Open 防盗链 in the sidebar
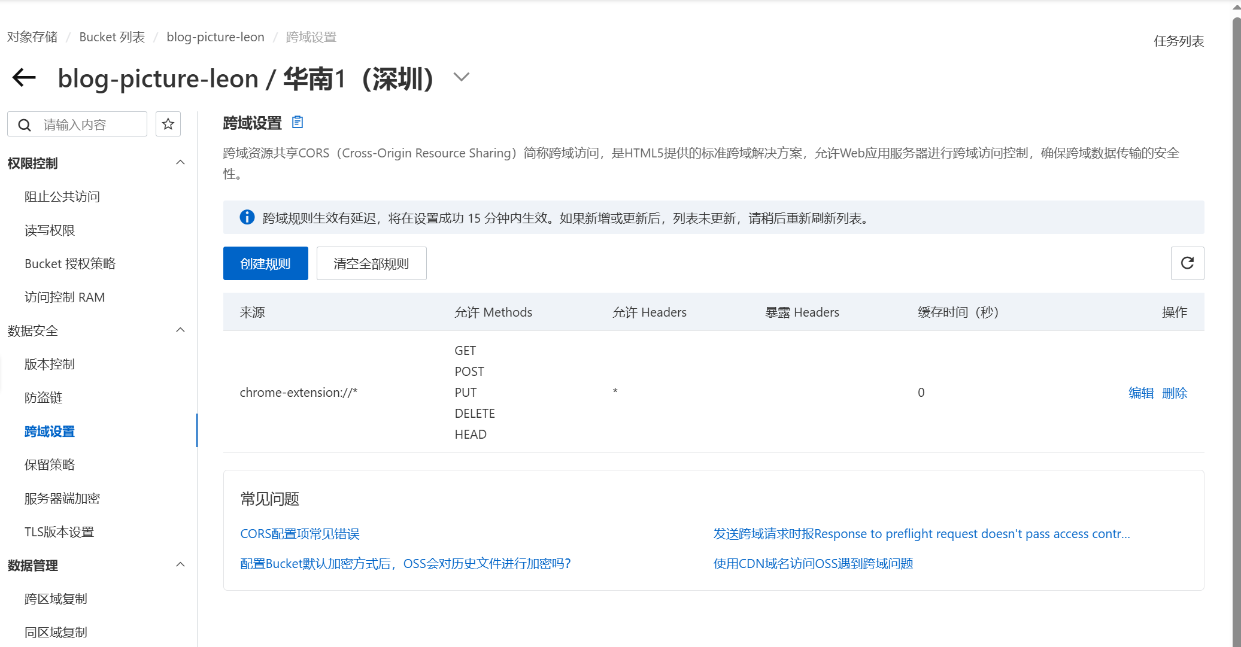 click(x=43, y=397)
